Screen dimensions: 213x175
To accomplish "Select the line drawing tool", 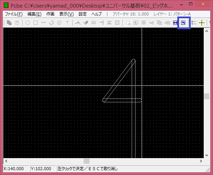I will (44, 23).
